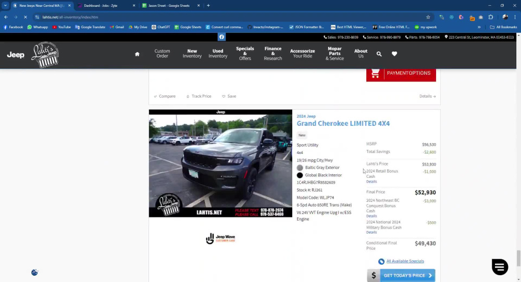Show hidden bookmarks overflow chevron
Viewport: 521px width, 282px height.
(479, 27)
